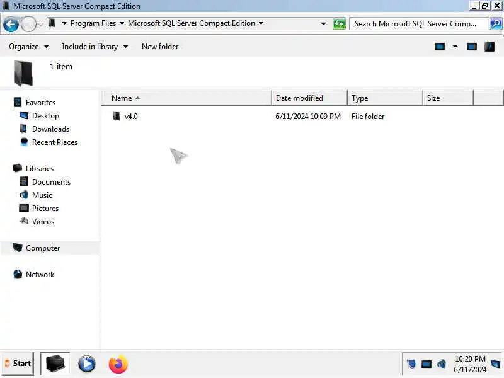Launch Firefox from the taskbar
This screenshot has height=378, width=504.
tap(118, 365)
